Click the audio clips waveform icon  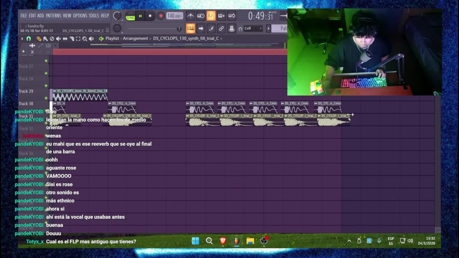click(x=32, y=46)
